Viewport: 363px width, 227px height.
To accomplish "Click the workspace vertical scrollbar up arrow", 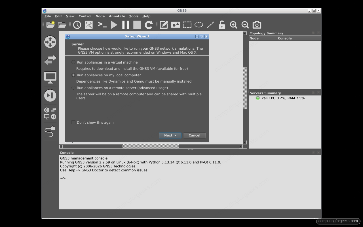I will [x=245, y=33].
